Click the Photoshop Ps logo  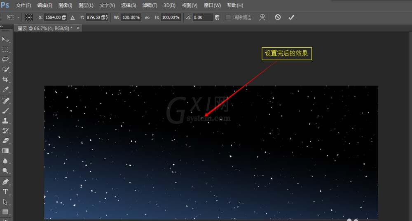point(5,5)
